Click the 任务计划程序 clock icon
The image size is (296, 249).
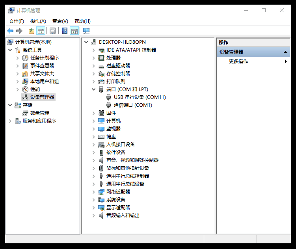25,58
